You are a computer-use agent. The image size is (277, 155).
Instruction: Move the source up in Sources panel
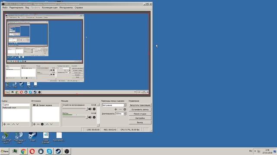click(x=47, y=124)
